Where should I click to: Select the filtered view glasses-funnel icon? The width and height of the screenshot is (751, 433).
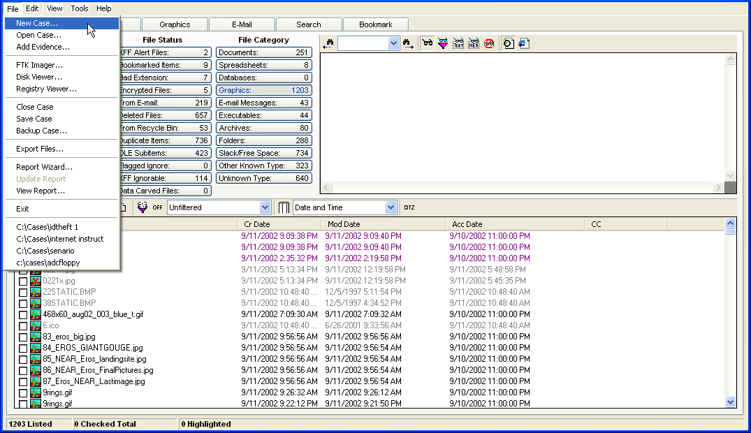point(443,43)
